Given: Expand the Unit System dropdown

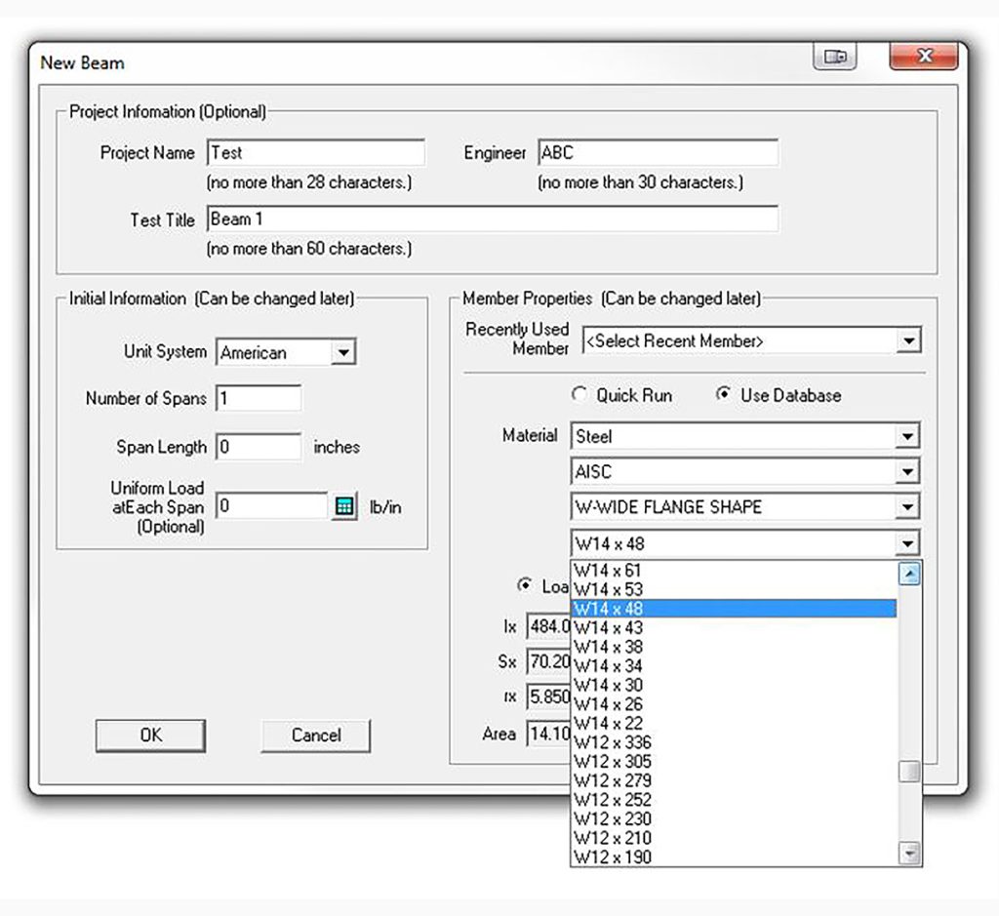Looking at the screenshot, I should (342, 353).
